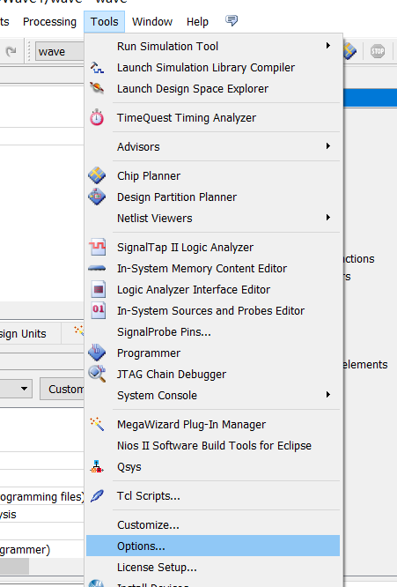Select Launch Design Space Explorer
This screenshot has height=587, width=397.
tap(213, 89)
